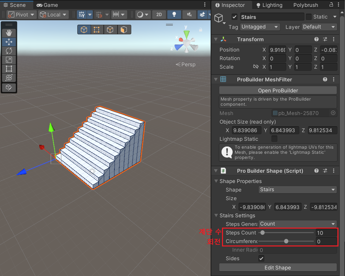
Task: Toggle scene effects layers button
Action: (202, 15)
